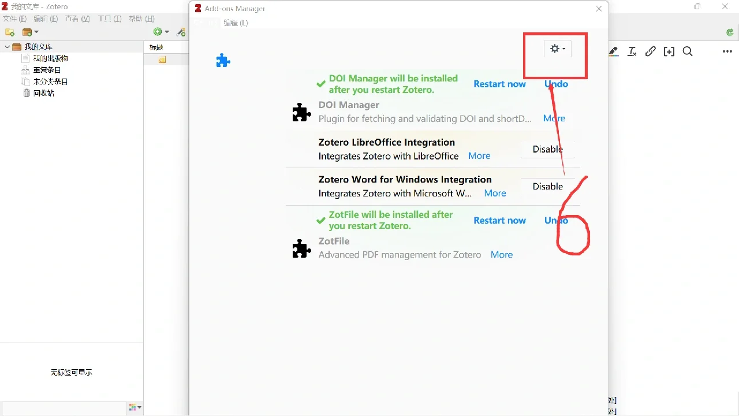739x416 pixels.
Task: Click the New Collection folder icon
Action: 9,32
